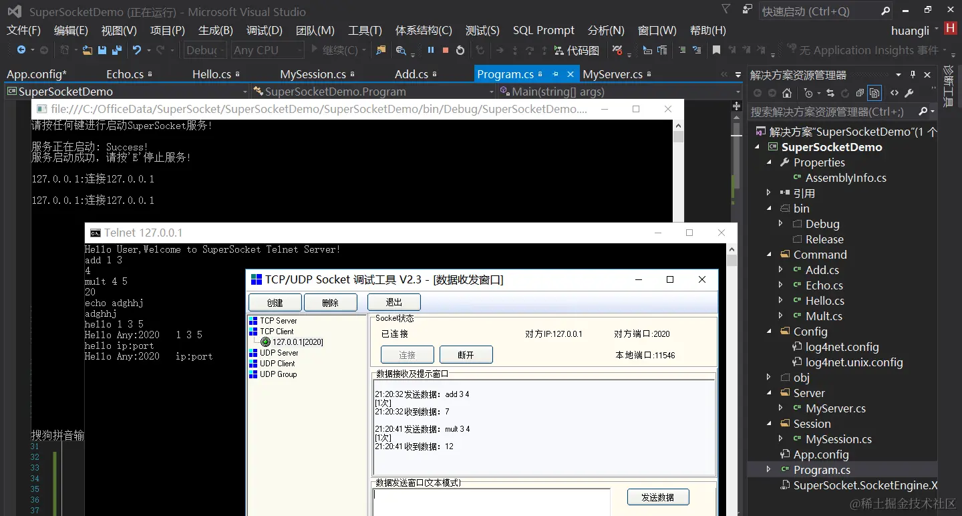The height and width of the screenshot is (516, 962).
Task: Open the 代码图 code map tool
Action: [577, 50]
